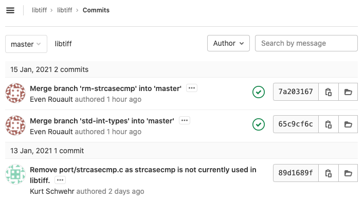Open 'Merge branch std-int-types into master' commit
364x200 pixels.
pyautogui.click(x=102, y=121)
